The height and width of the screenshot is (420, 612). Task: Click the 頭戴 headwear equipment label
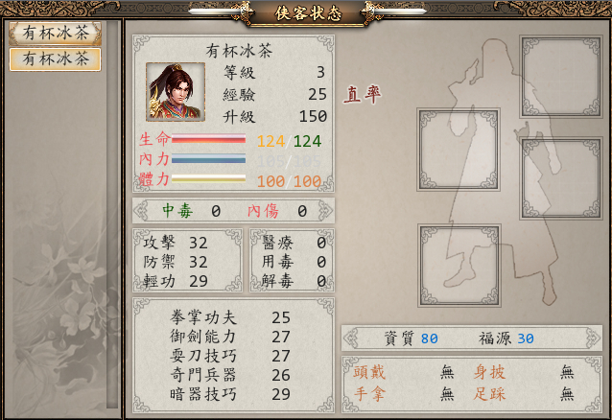click(x=369, y=372)
